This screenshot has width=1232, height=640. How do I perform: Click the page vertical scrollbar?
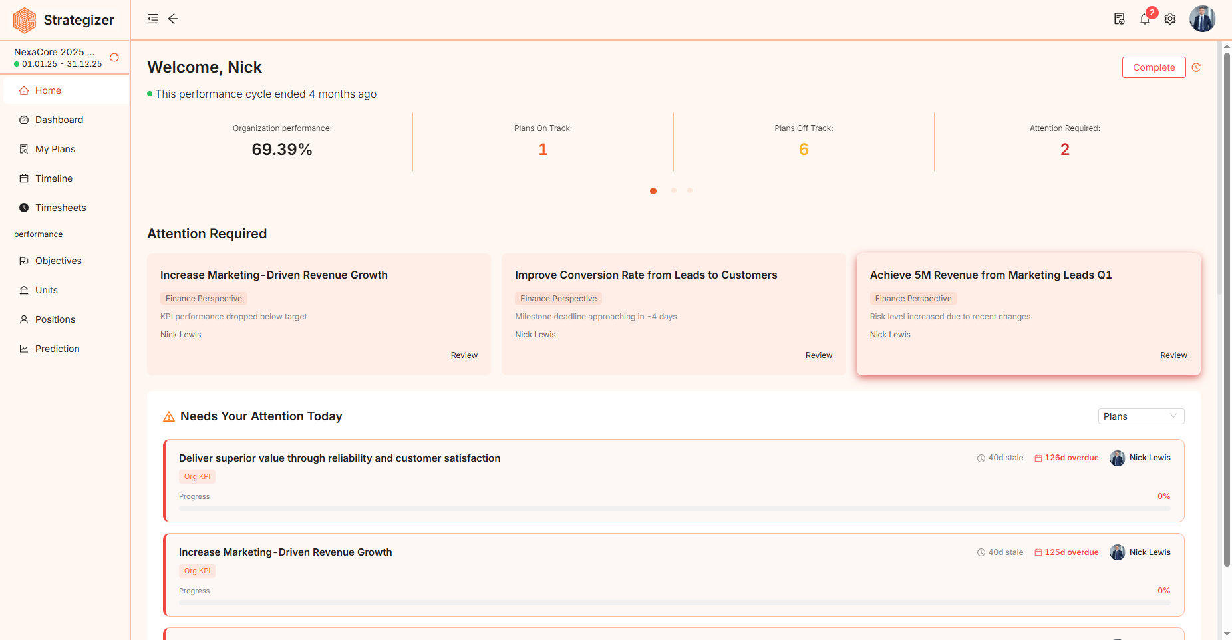1227,309
